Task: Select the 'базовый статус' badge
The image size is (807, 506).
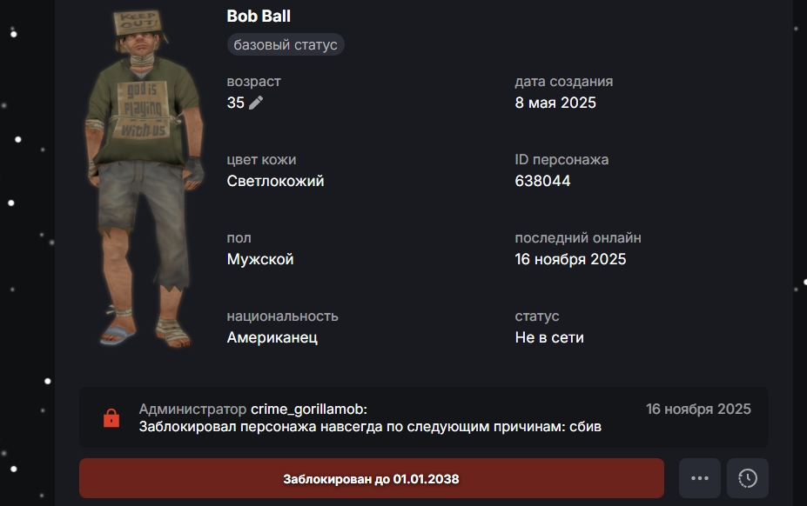Action: [x=286, y=44]
